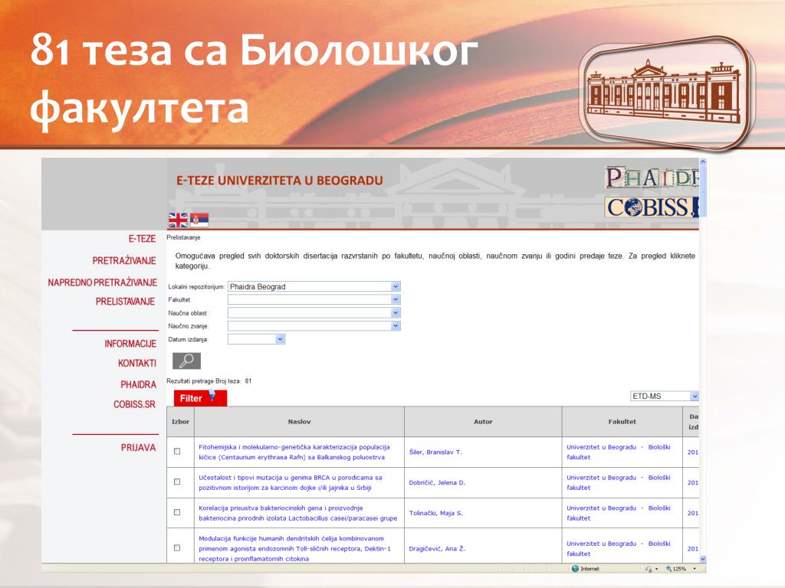This screenshot has width=785, height=588.
Task: Go to E-TEZE in sidebar menu
Action: click(x=142, y=239)
